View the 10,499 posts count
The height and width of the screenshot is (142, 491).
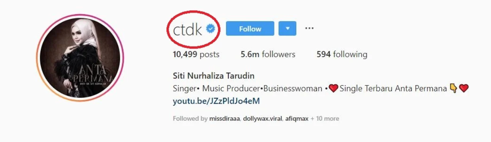(196, 54)
